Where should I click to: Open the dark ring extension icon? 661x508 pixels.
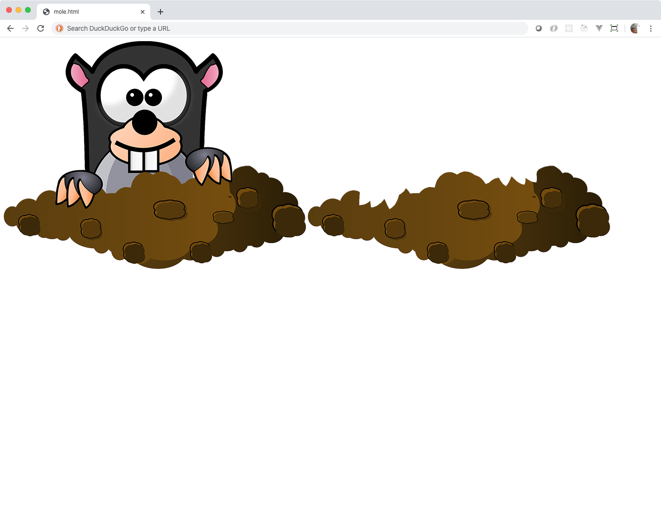pos(539,28)
